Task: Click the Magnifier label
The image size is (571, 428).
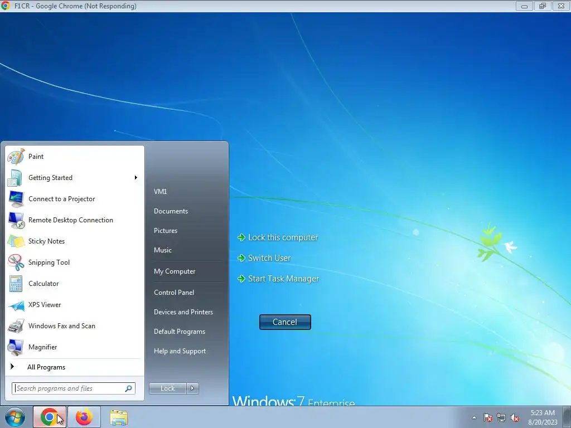Action: point(42,347)
